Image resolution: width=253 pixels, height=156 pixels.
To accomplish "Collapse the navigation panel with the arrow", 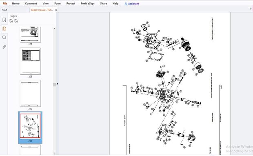I will pos(57,84).
